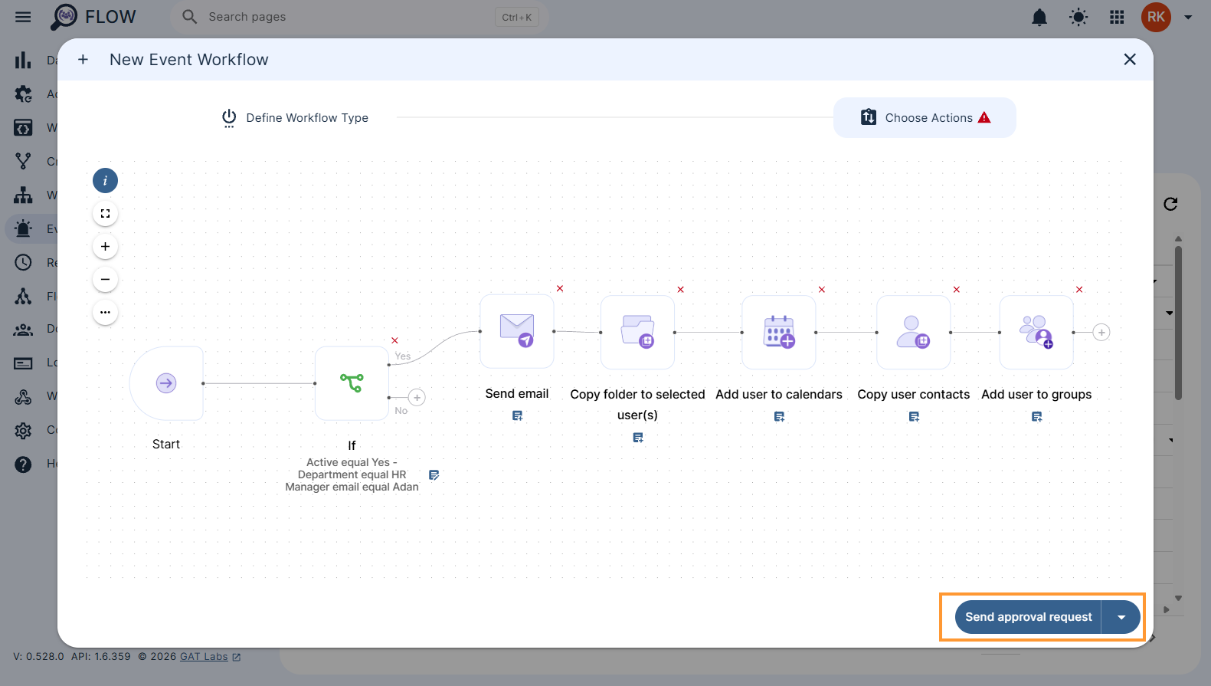Image resolution: width=1211 pixels, height=686 pixels.
Task: Focus the Search pages field
Action: [x=358, y=17]
